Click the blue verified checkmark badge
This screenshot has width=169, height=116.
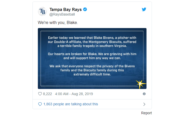click(x=85, y=9)
